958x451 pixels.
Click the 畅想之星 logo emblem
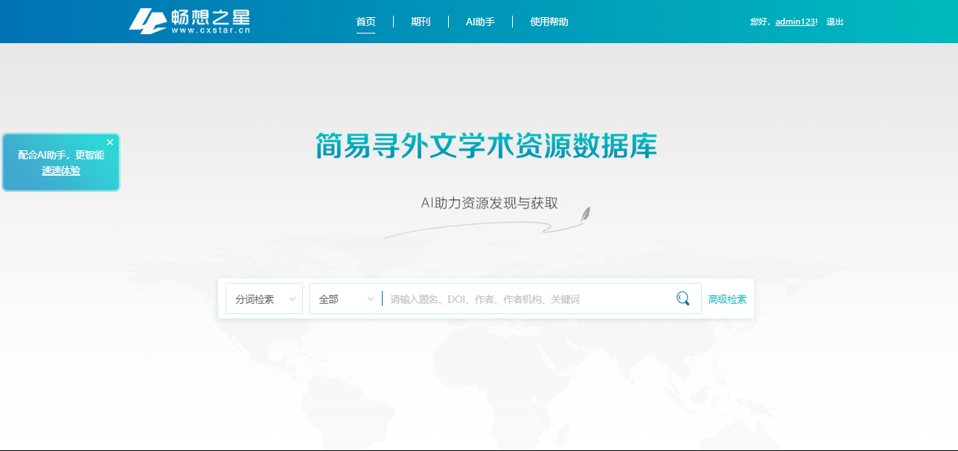pyautogui.click(x=147, y=21)
